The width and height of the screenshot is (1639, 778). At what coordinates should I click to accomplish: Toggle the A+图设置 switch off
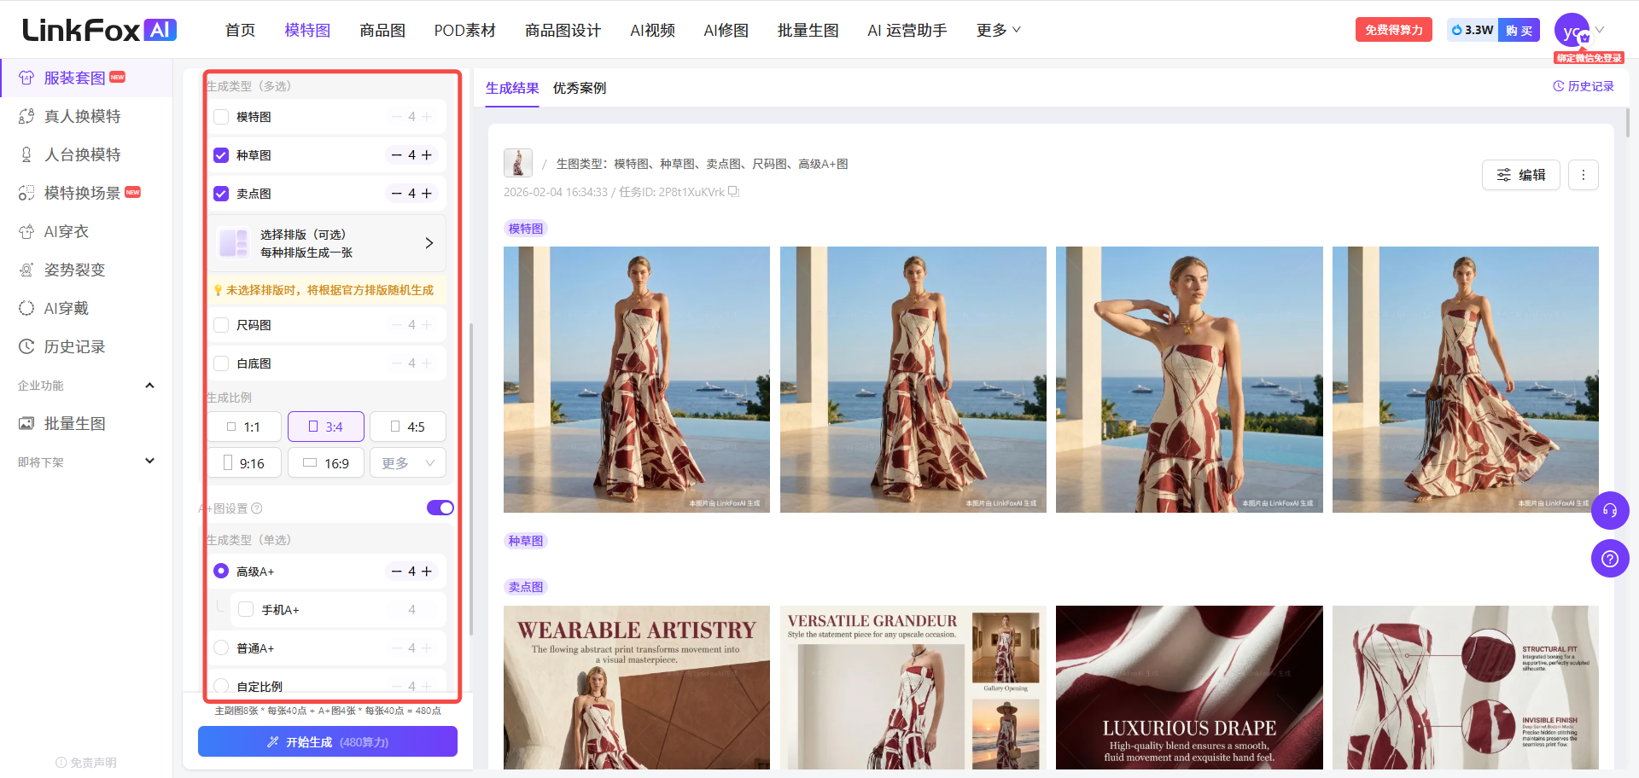(x=440, y=508)
